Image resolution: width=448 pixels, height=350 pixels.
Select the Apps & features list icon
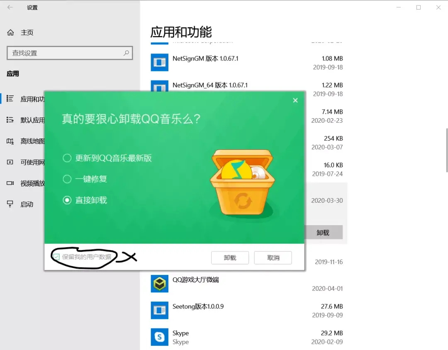click(10, 99)
